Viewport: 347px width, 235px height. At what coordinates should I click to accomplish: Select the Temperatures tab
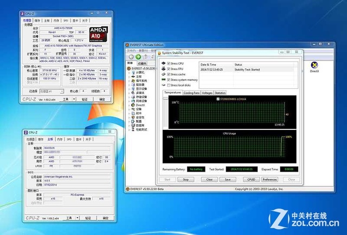[172, 93]
